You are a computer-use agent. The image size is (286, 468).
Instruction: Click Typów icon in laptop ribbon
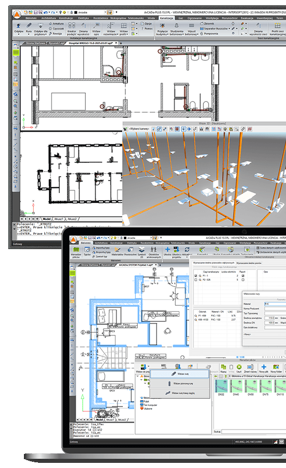coord(87,252)
